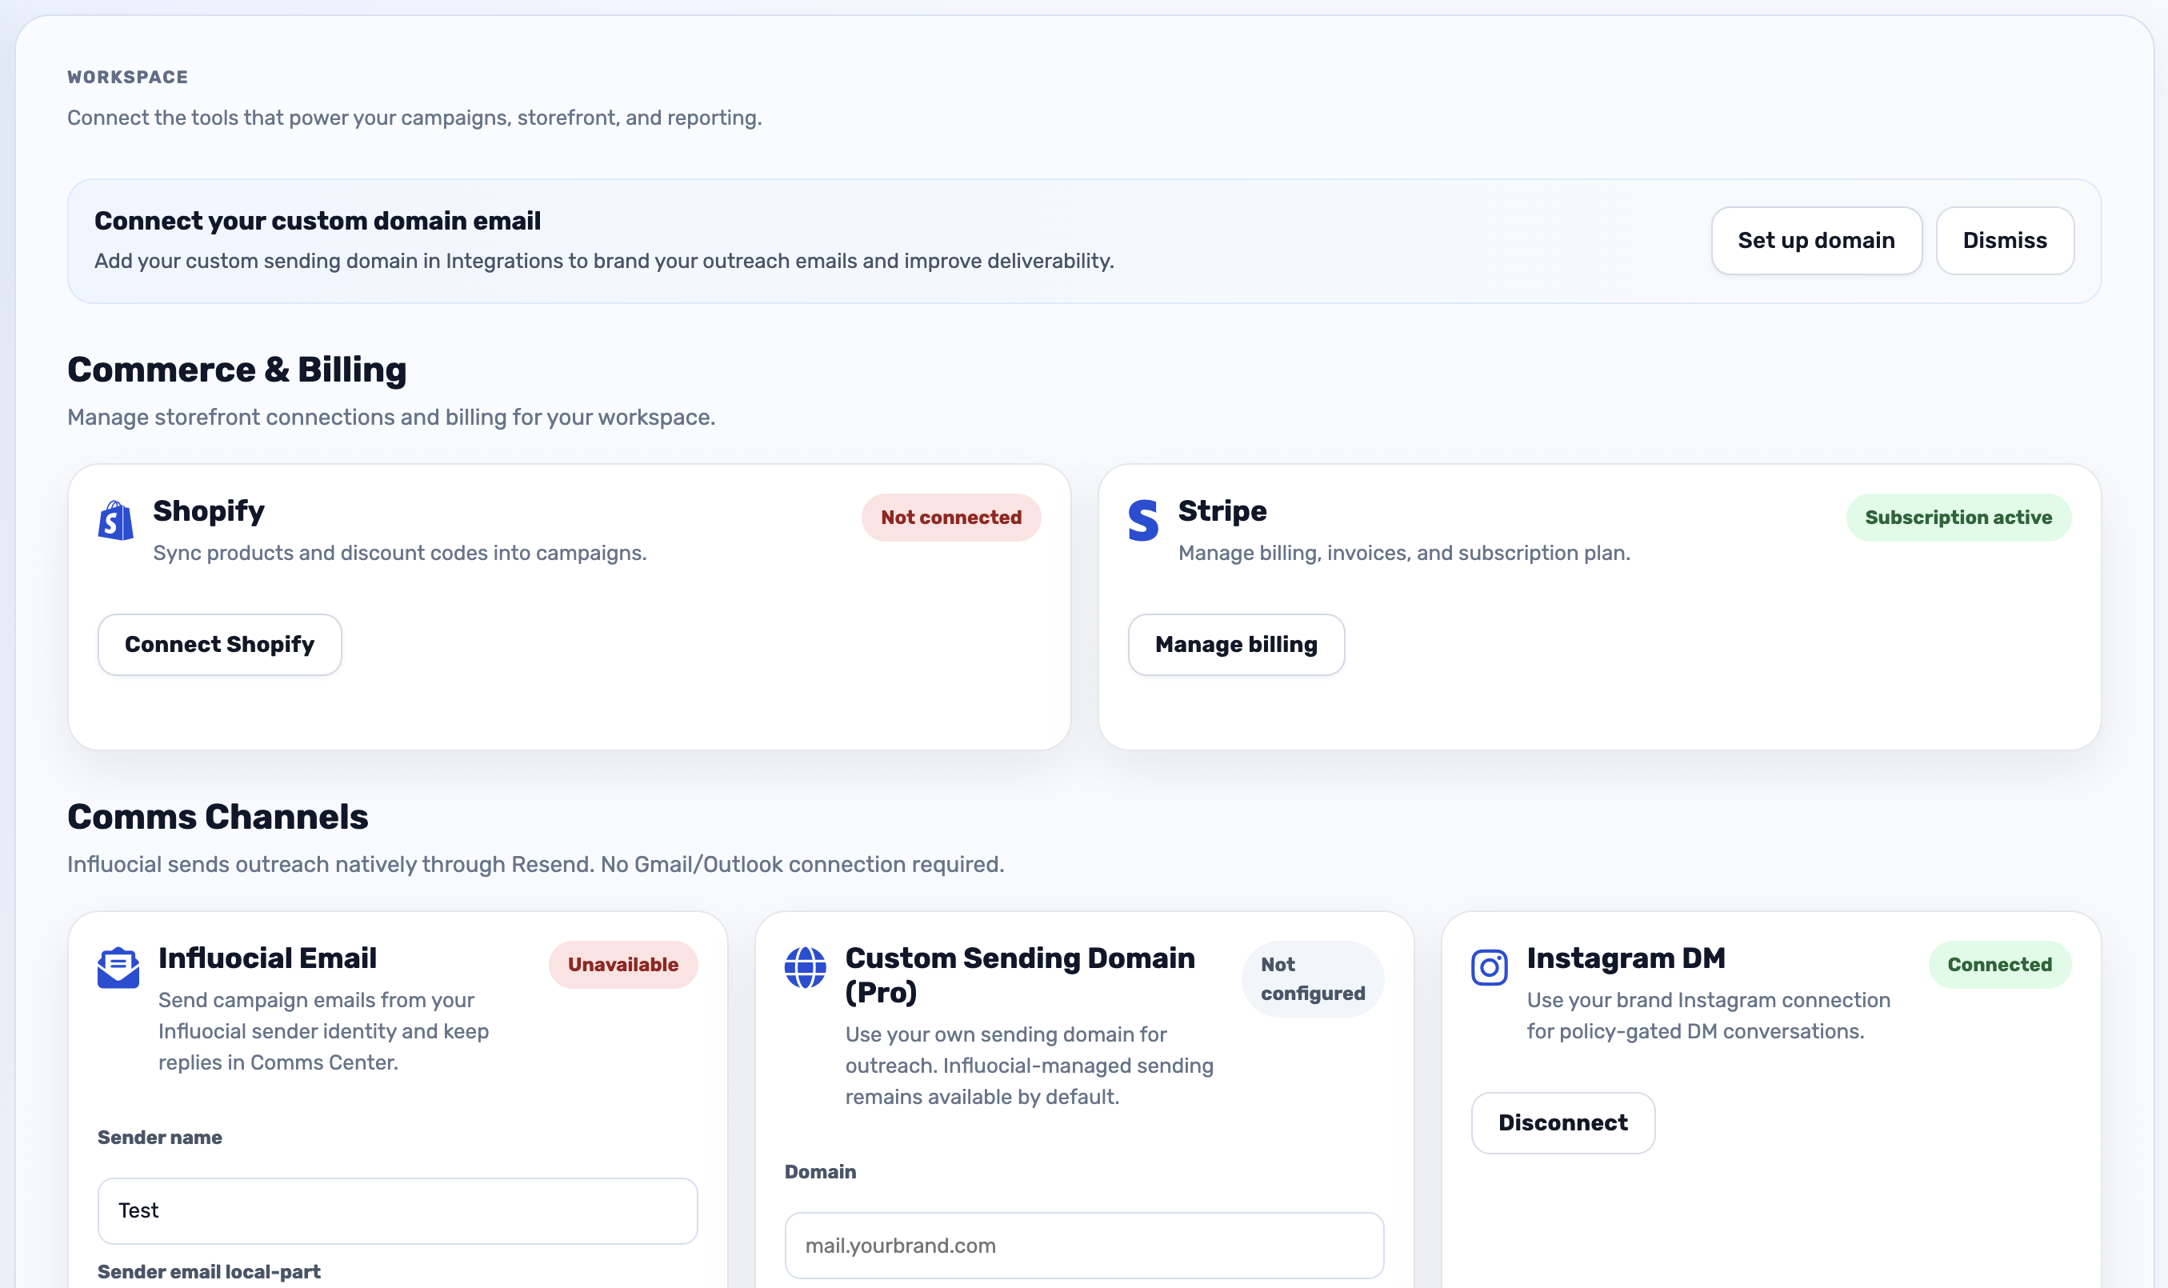
Task: Click the Not connected badge on Shopify
Action: 950,517
